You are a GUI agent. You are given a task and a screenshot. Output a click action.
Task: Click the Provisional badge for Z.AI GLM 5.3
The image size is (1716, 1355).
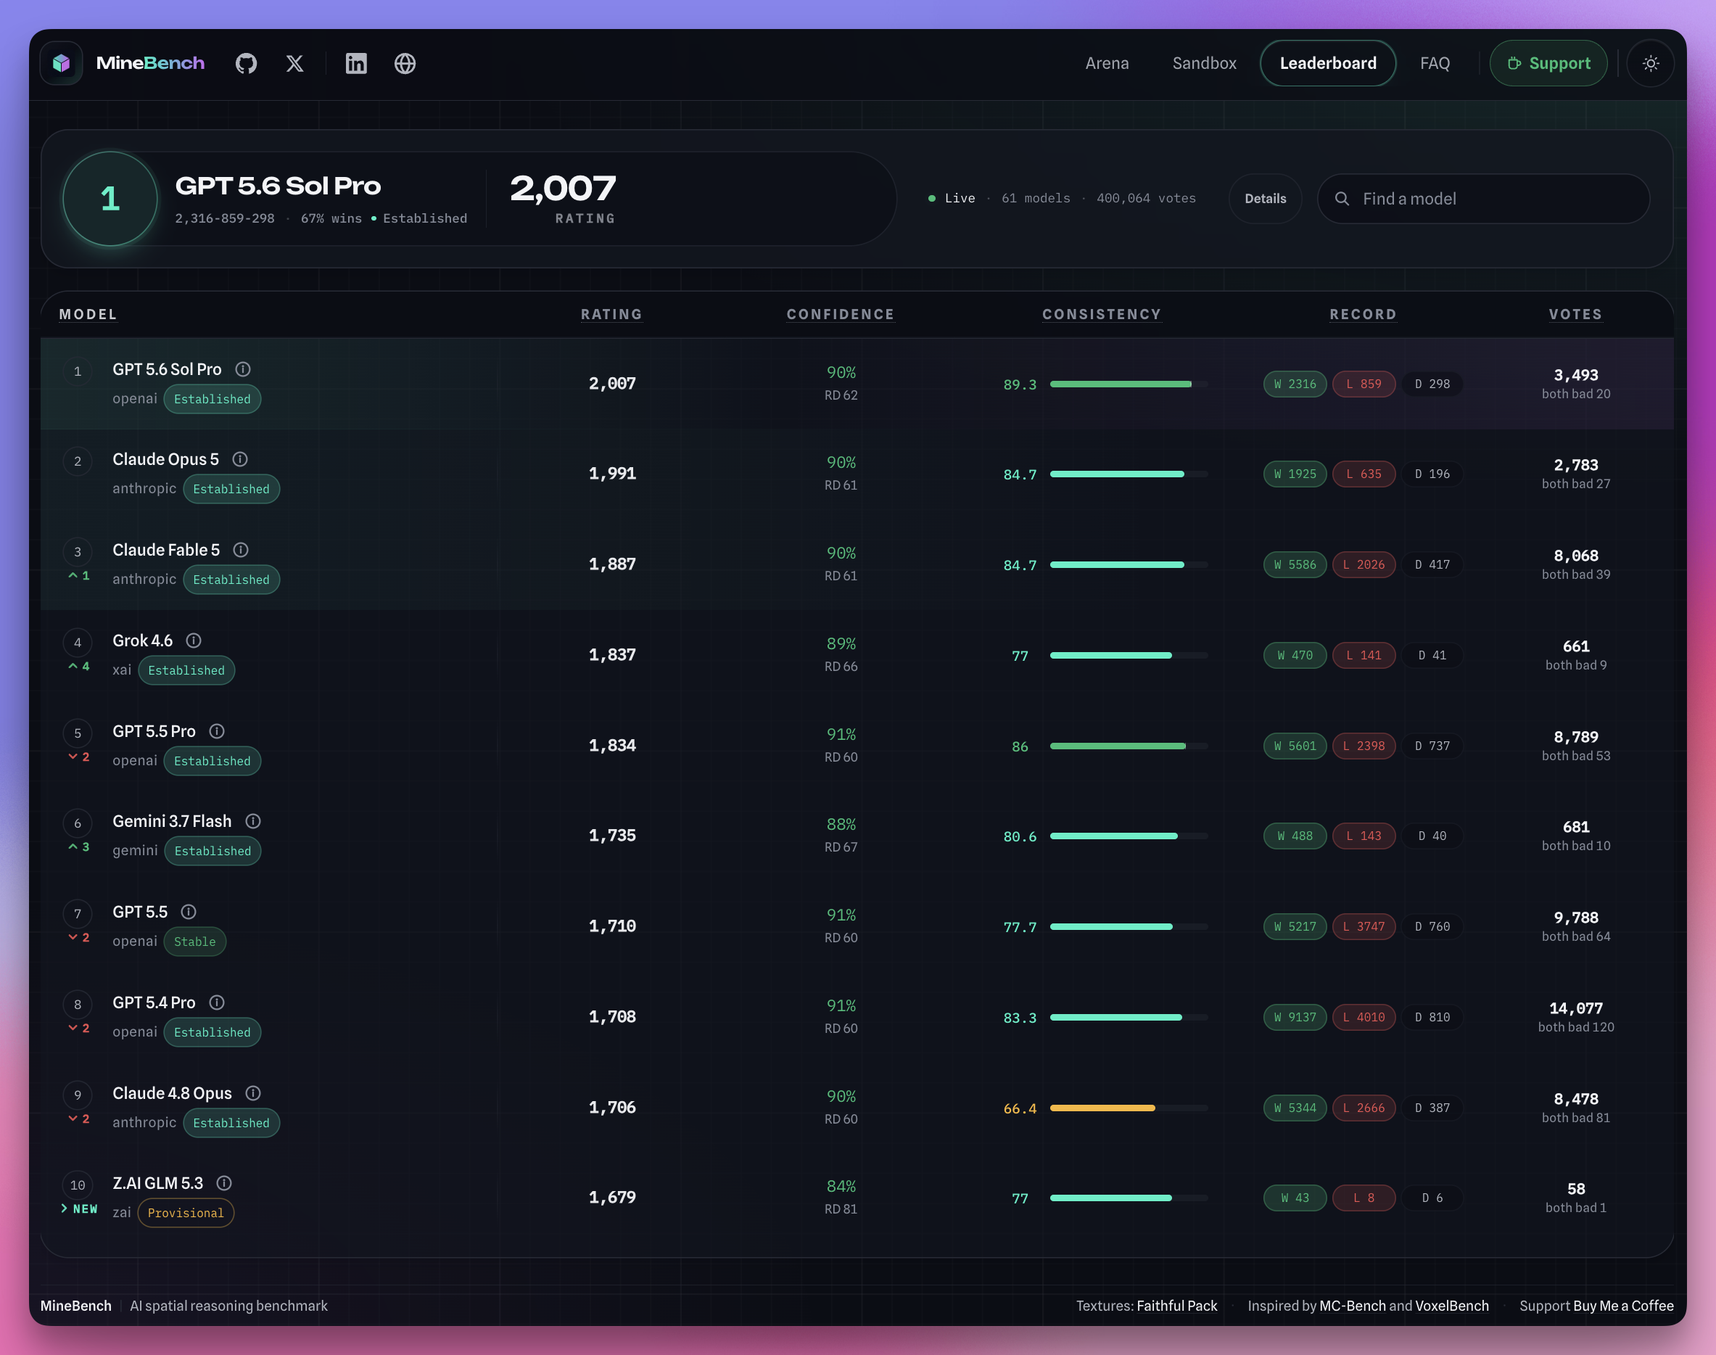tap(186, 1213)
